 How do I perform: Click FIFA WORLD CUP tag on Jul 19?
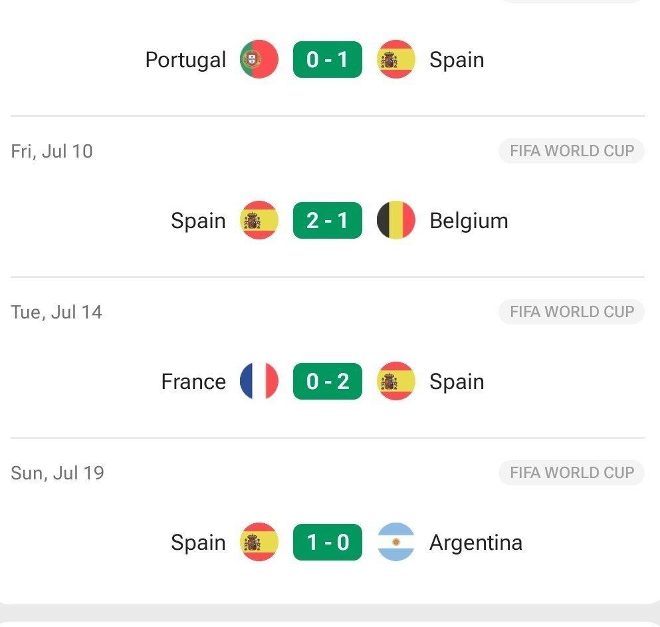[572, 473]
